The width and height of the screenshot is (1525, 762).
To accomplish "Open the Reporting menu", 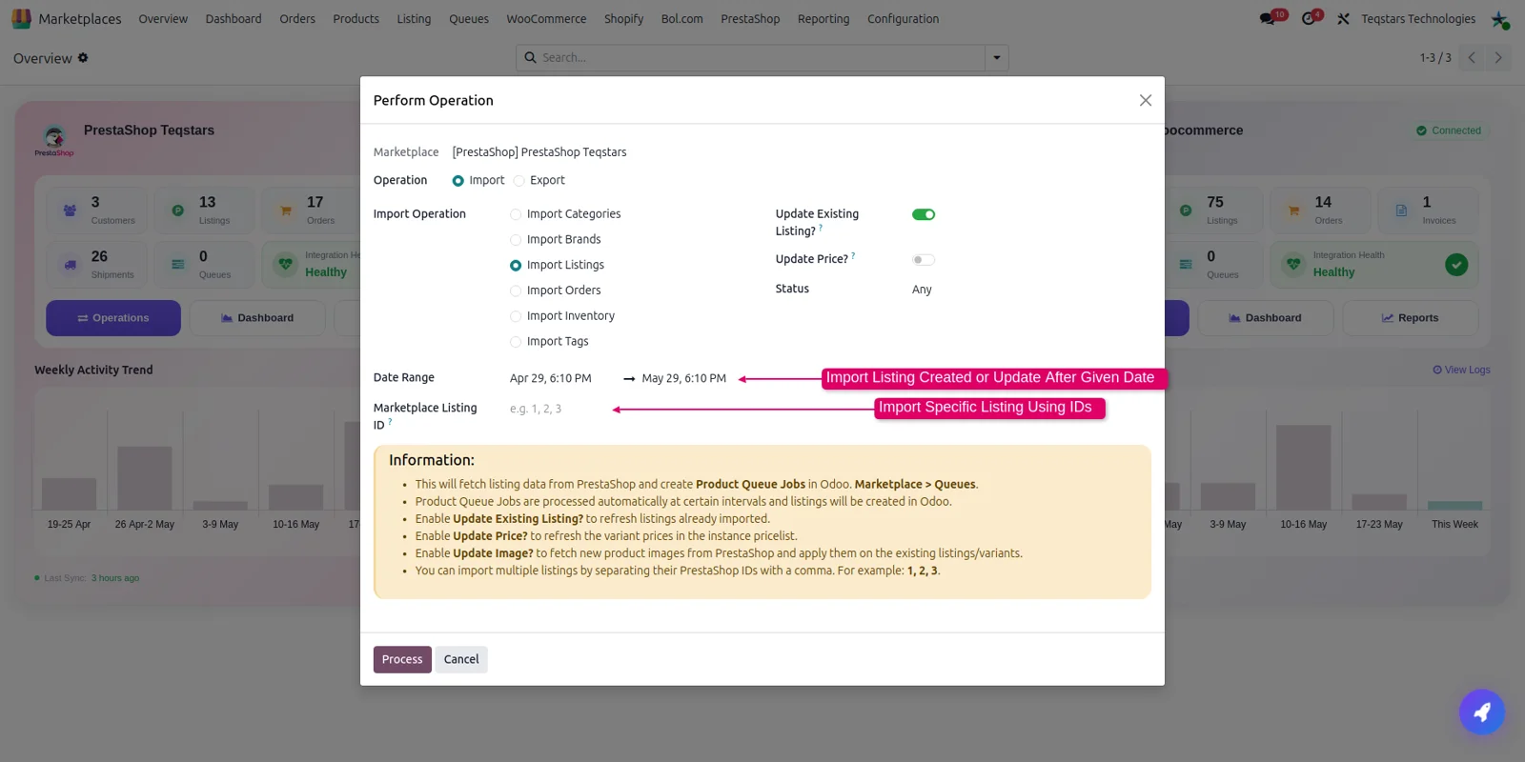I will [823, 19].
